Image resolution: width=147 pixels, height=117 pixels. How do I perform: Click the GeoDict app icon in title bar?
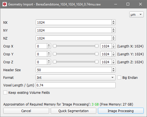point(5,4)
